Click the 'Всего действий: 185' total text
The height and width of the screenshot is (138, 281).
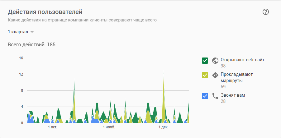pyautogui.click(x=31, y=44)
